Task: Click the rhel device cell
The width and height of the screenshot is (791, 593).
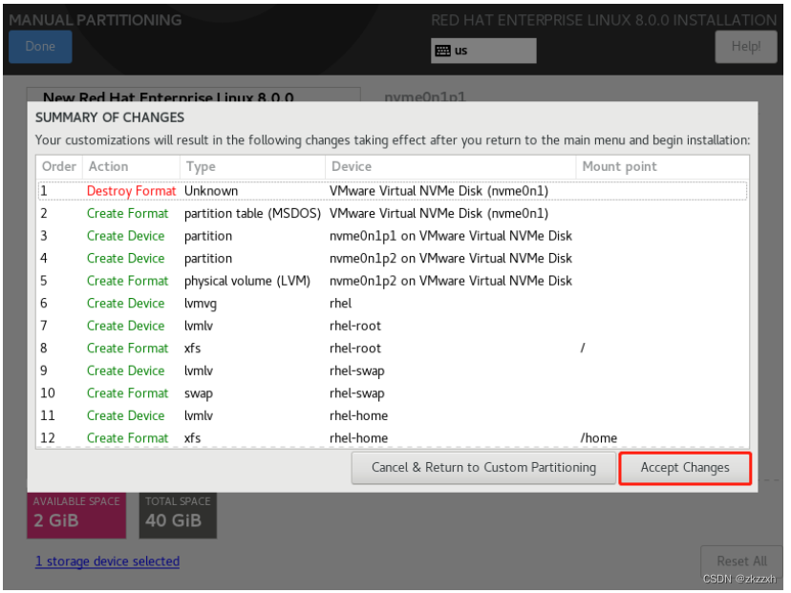Action: click(340, 304)
